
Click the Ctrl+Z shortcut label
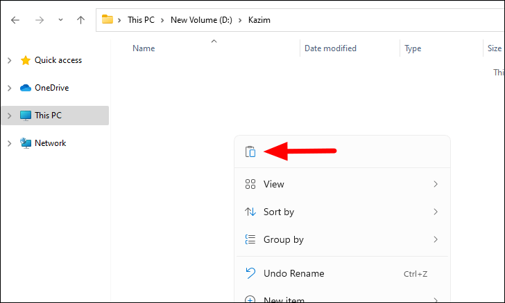(x=416, y=274)
